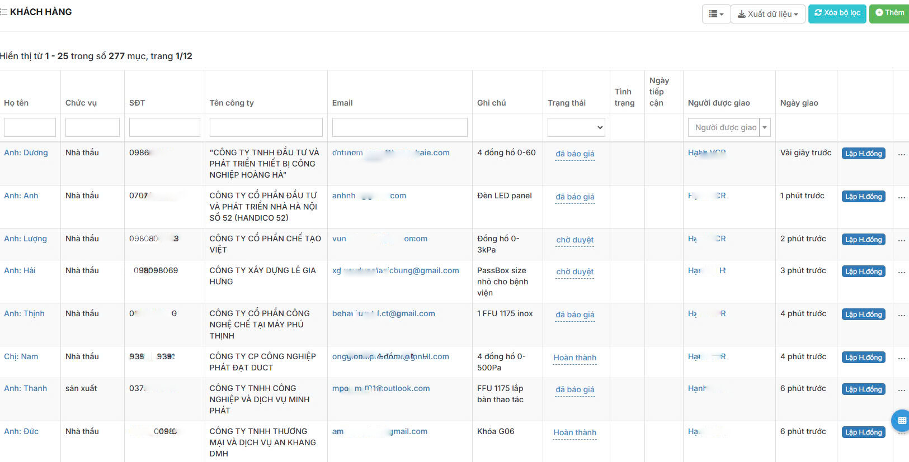This screenshot has width=909, height=462.
Task: Open more-actions ellipsis in Anh: Thịnh row
Action: coord(902,315)
